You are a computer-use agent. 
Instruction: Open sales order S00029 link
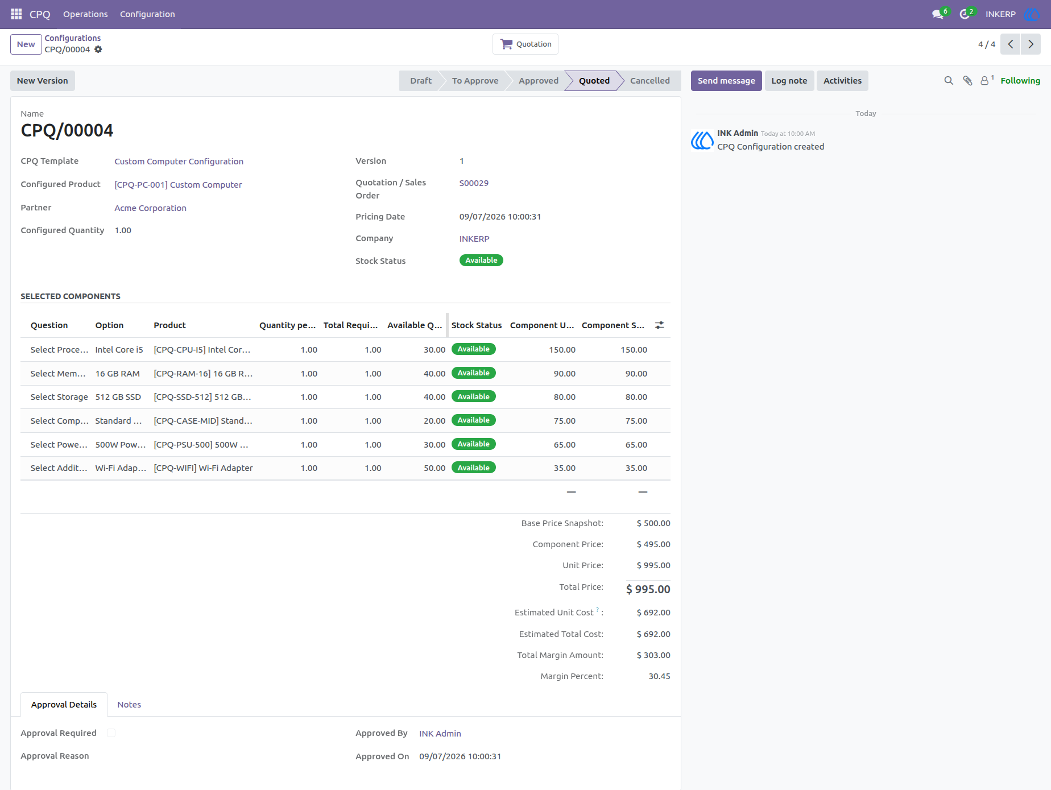[474, 183]
